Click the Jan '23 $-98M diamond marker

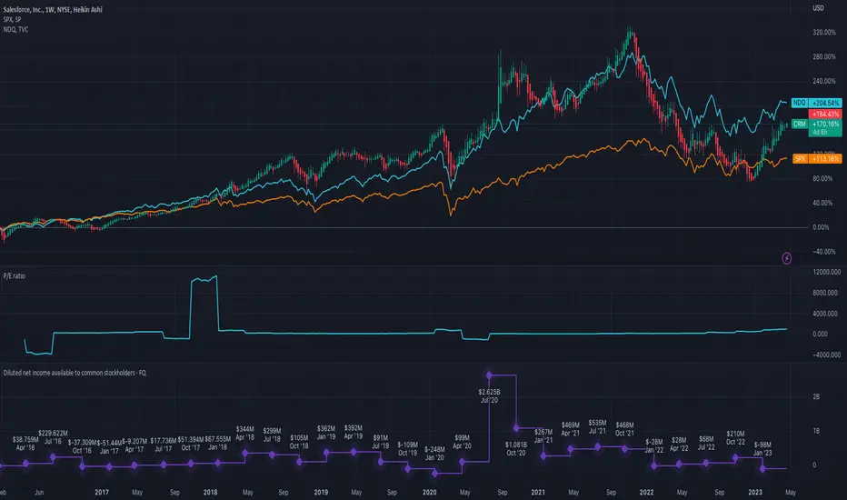coord(762,468)
